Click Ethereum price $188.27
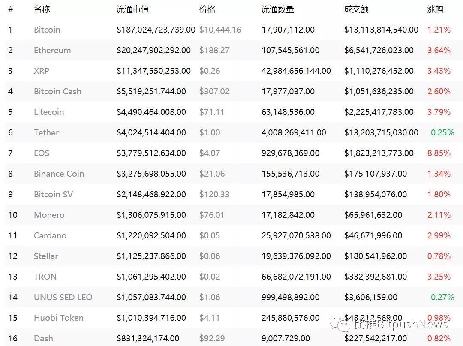463x346 pixels. (x=214, y=50)
